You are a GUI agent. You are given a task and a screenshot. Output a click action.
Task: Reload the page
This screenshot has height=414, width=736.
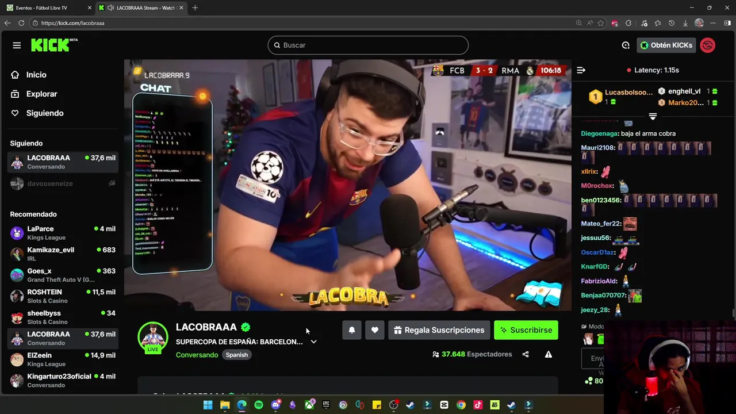coord(21,23)
